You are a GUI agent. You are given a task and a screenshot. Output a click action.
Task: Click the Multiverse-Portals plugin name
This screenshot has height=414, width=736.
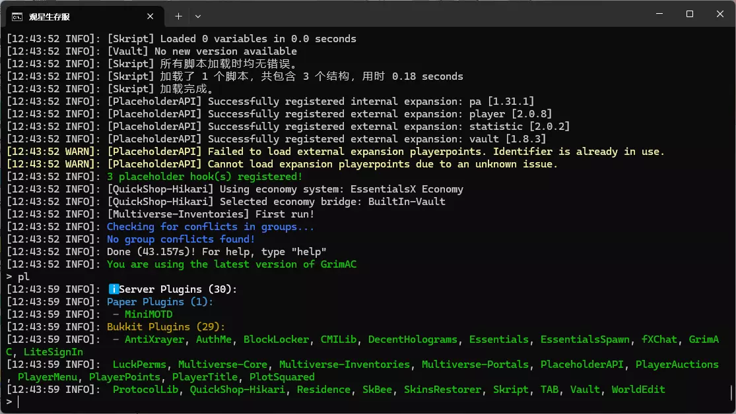point(475,365)
